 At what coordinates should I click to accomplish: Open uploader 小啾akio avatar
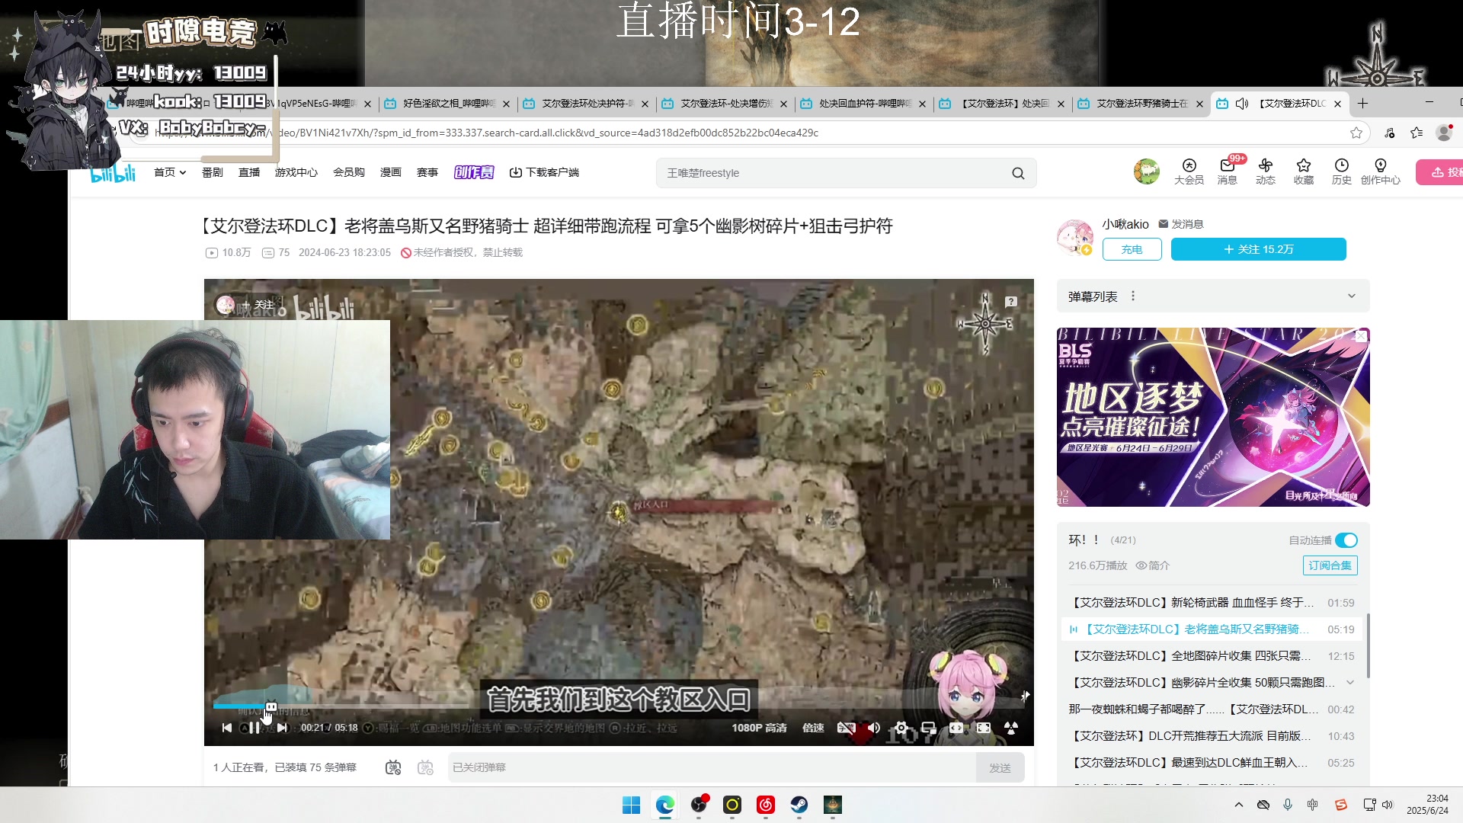[1074, 237]
